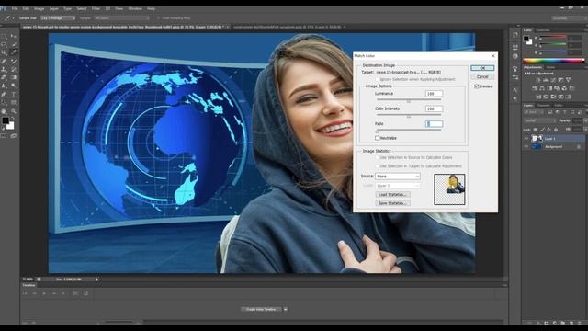Open the Filter menu
Screen dimensions: 588x331
(x=96, y=8)
